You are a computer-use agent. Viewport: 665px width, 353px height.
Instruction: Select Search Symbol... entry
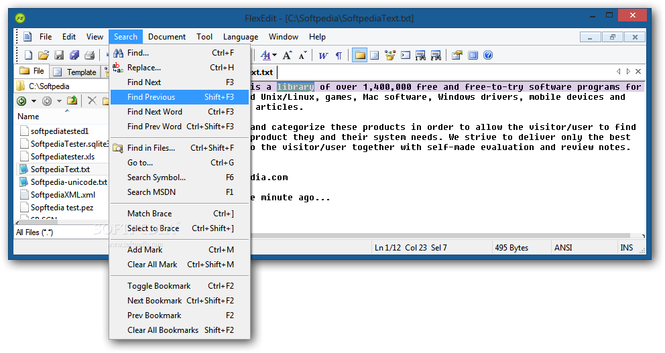coord(180,178)
